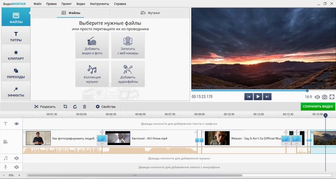Click the trash delete icon
The height and width of the screenshot is (179, 336).
tap(84, 107)
